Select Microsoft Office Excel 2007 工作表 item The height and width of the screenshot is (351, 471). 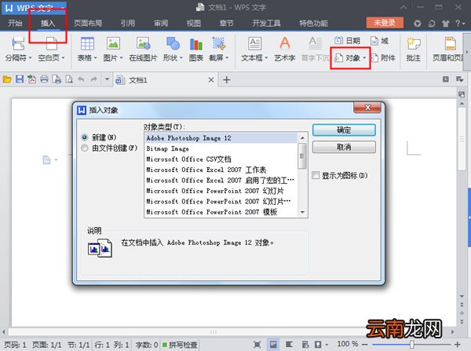[x=221, y=170]
